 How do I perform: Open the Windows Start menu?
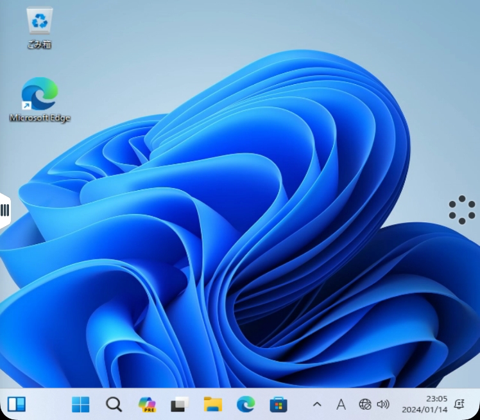80,405
